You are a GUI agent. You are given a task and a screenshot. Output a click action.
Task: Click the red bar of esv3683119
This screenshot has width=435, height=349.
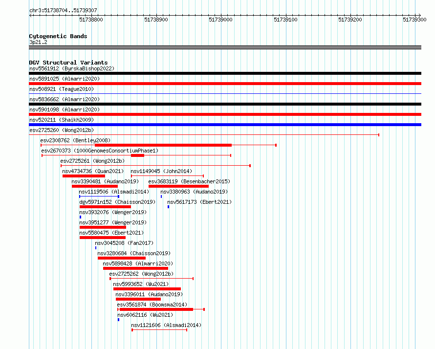[179, 186]
